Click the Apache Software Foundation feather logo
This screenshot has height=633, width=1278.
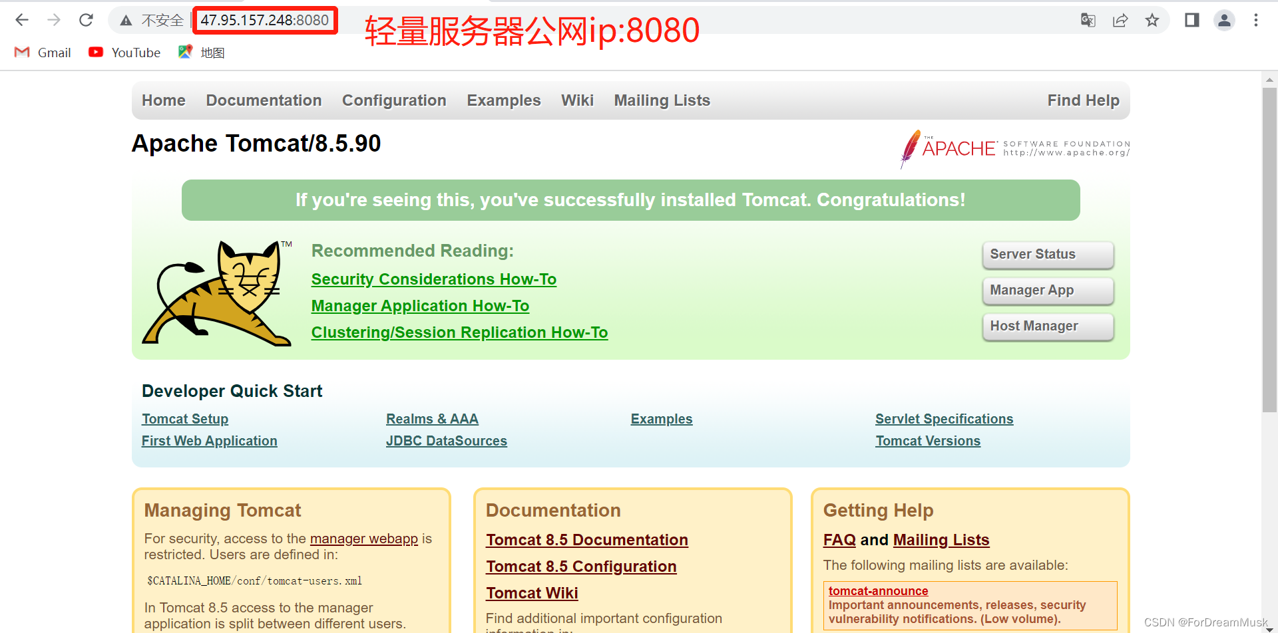[x=1014, y=148]
